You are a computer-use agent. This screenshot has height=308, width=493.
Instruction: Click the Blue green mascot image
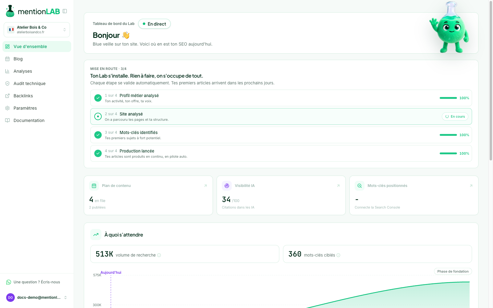pyautogui.click(x=450, y=28)
